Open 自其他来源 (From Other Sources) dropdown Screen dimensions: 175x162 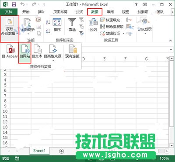pyautogui.click(x=52, y=53)
